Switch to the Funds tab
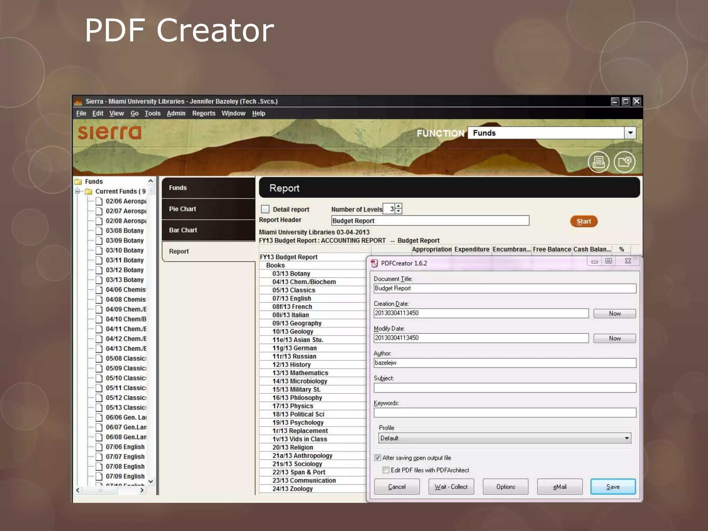The width and height of the screenshot is (708, 531). coord(208,188)
